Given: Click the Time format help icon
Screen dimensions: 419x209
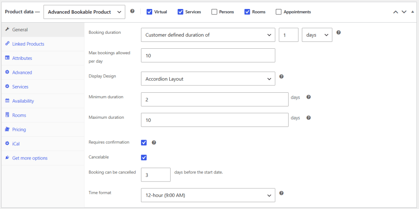Looking at the screenshot, I should click(x=281, y=193).
